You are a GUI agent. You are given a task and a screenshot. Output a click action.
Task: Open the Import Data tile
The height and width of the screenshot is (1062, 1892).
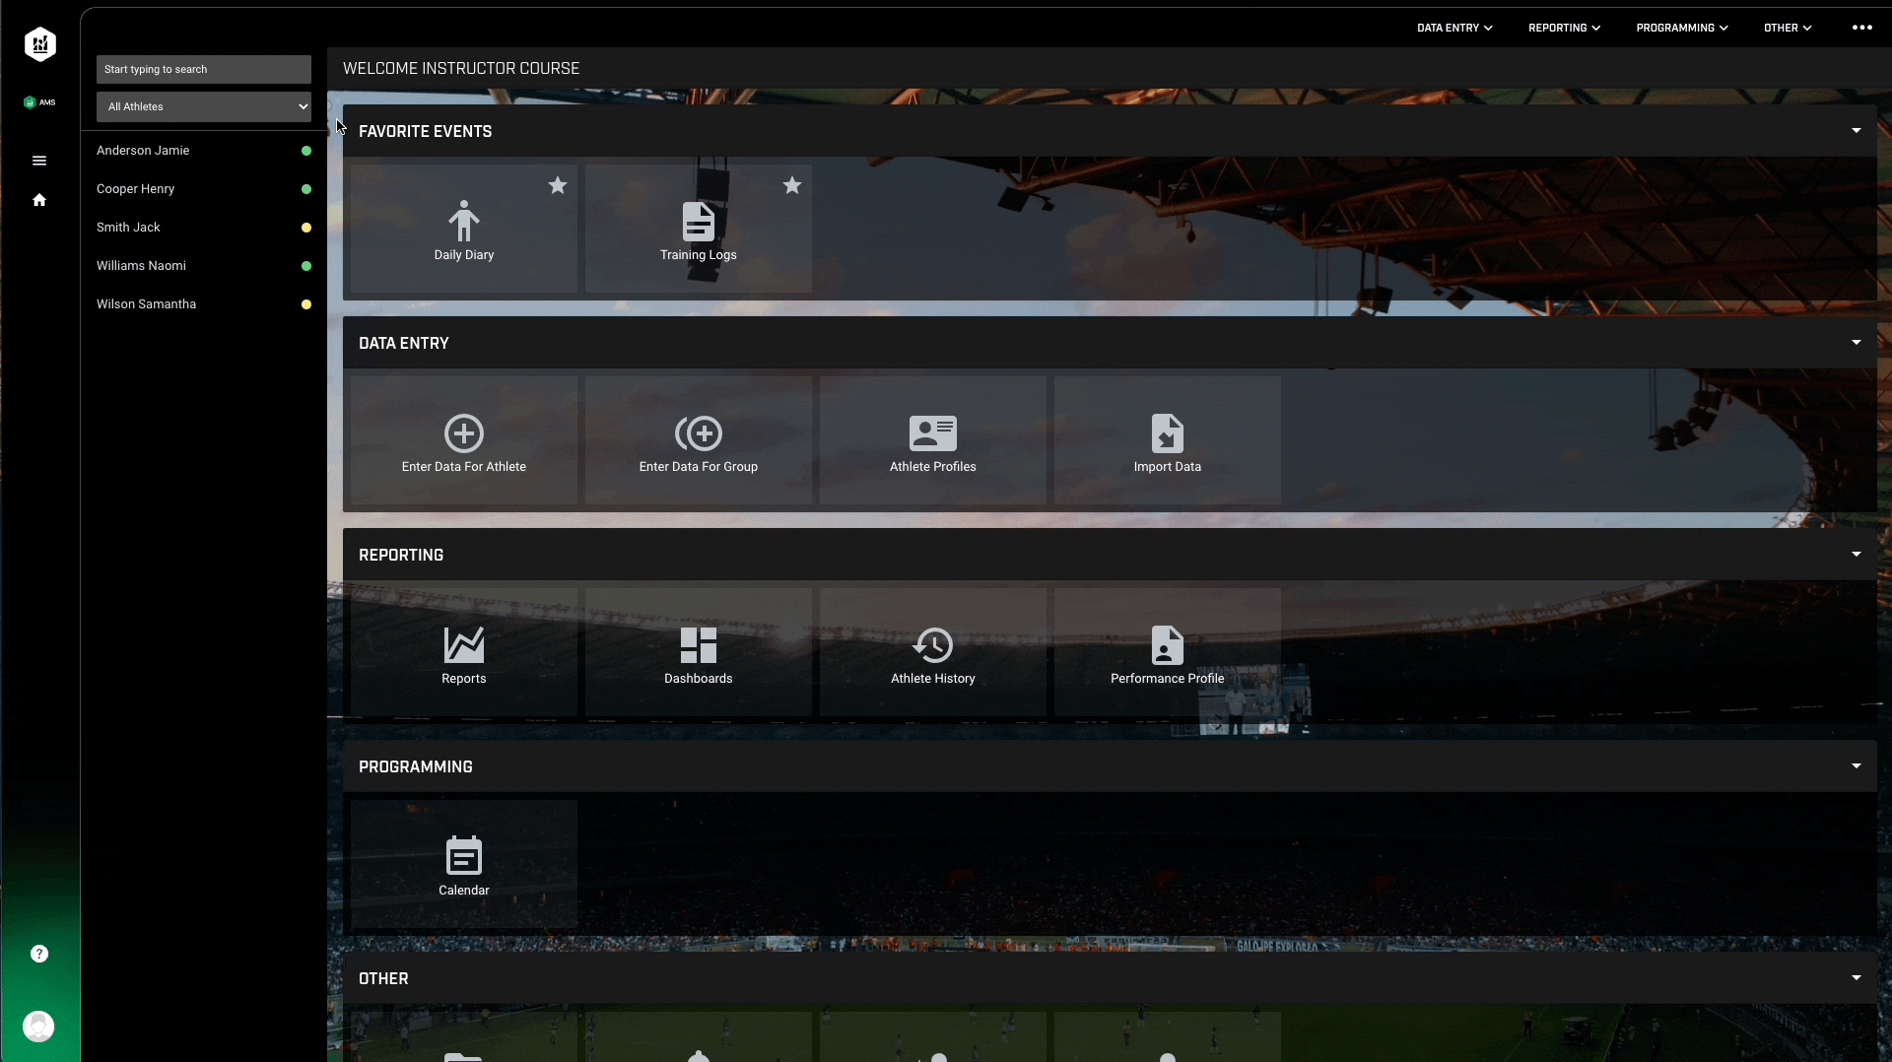tap(1167, 441)
